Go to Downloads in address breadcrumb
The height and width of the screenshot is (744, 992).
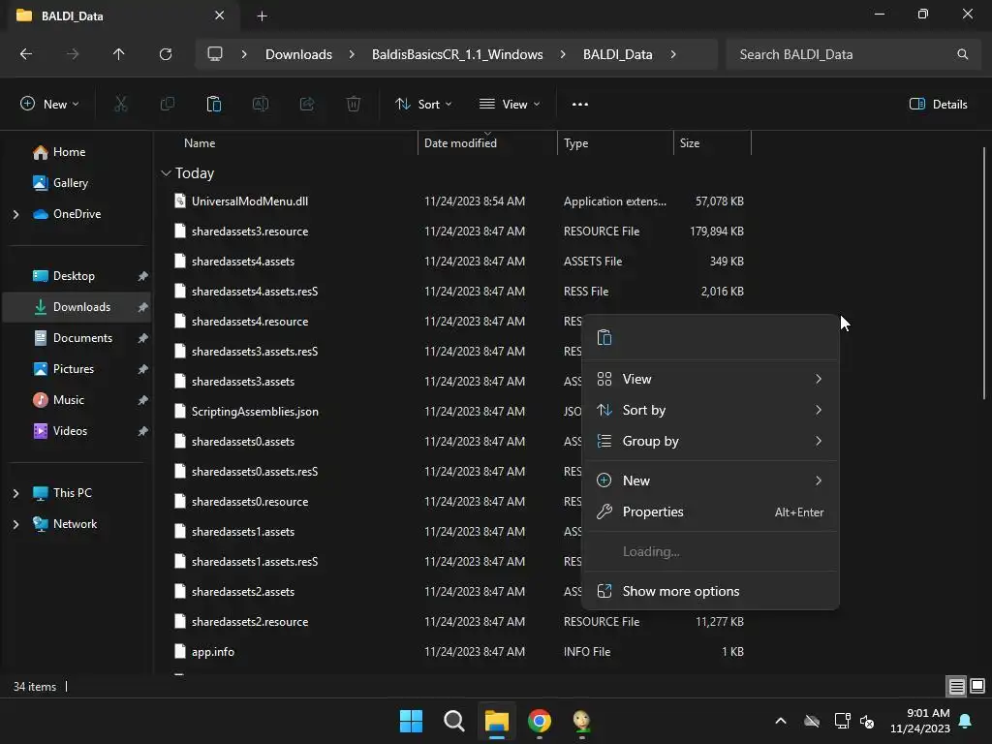point(298,54)
